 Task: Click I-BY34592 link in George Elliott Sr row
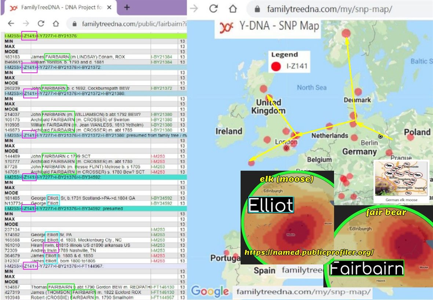pos(161,198)
